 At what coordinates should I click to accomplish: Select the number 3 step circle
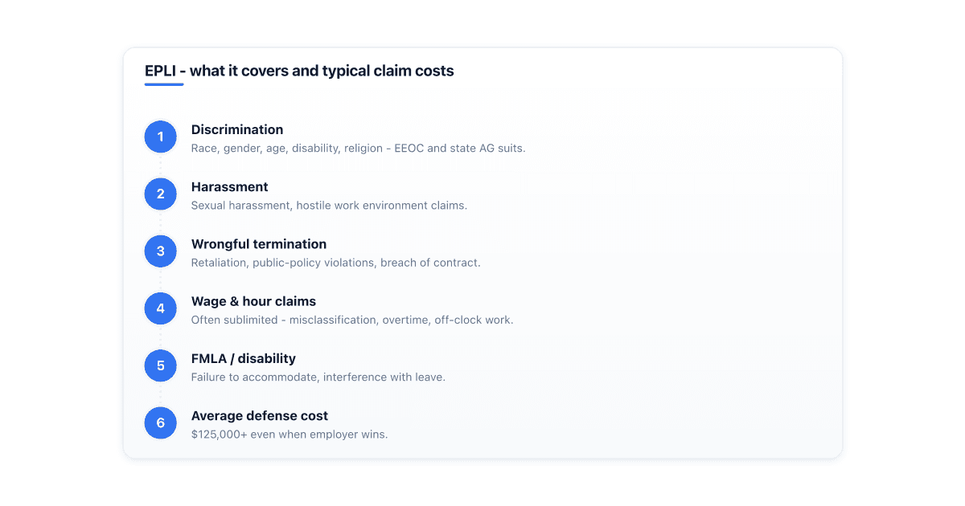[x=160, y=251]
